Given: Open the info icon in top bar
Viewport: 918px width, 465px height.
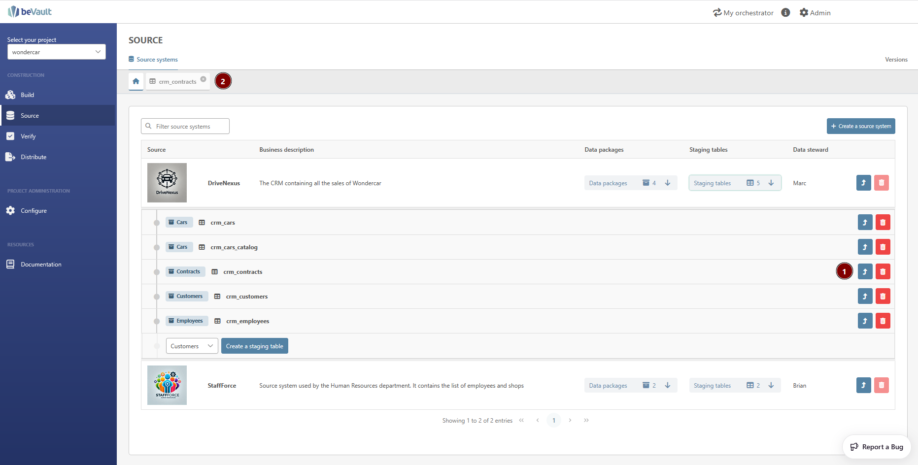Looking at the screenshot, I should click(x=785, y=13).
